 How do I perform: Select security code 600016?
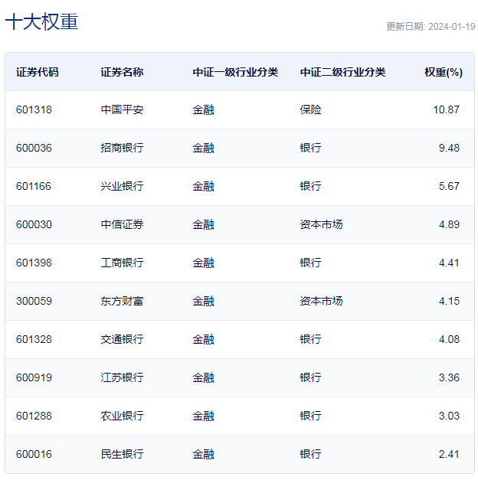34,454
